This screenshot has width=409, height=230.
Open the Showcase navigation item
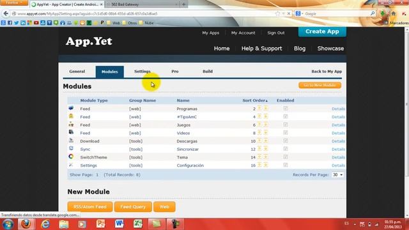330,49
